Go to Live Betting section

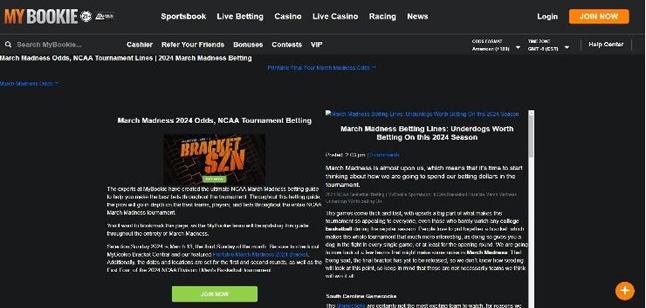click(240, 17)
